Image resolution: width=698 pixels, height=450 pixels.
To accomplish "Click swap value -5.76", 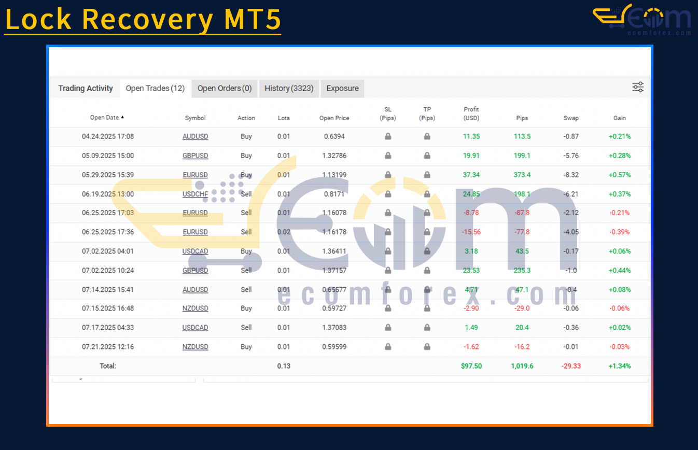I will pyautogui.click(x=571, y=156).
